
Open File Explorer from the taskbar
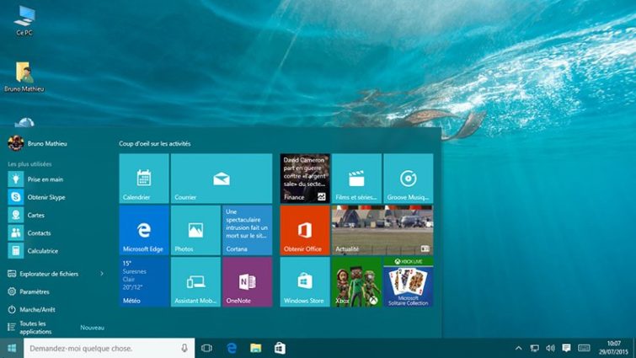click(255, 348)
